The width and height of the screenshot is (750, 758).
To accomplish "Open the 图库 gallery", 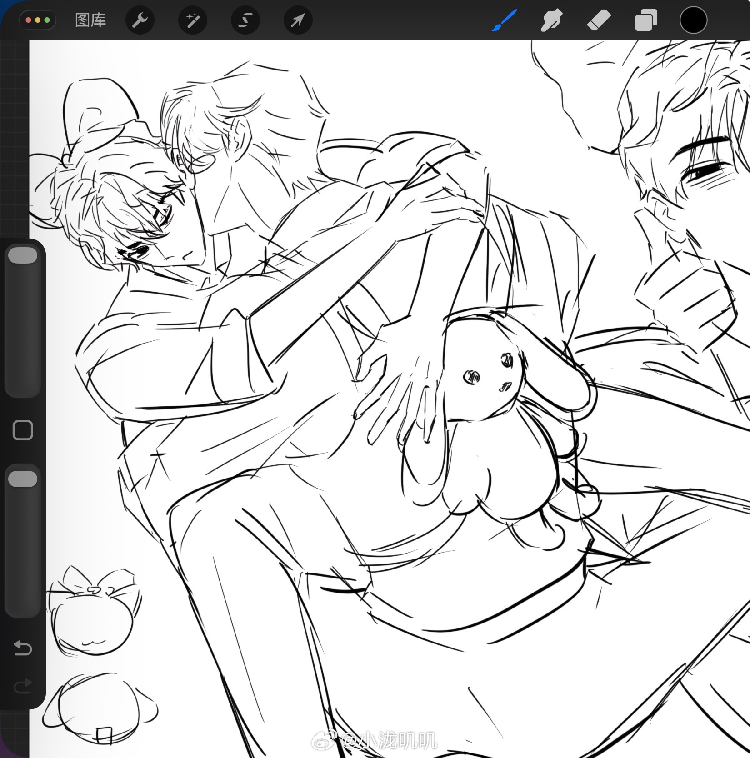I will pyautogui.click(x=90, y=20).
